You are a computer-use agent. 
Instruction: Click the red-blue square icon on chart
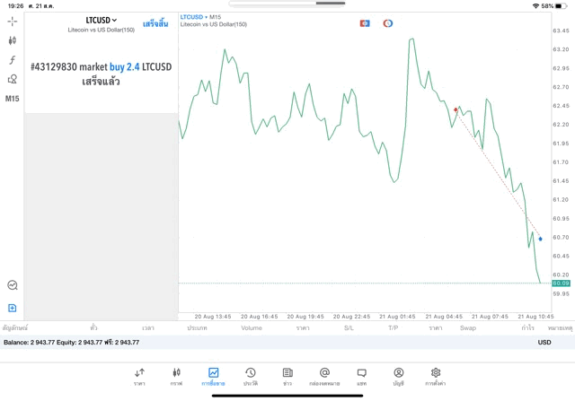(365, 23)
